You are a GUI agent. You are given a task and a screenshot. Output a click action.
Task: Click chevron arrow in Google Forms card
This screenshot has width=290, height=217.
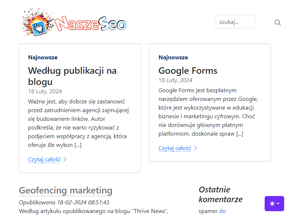195,148
